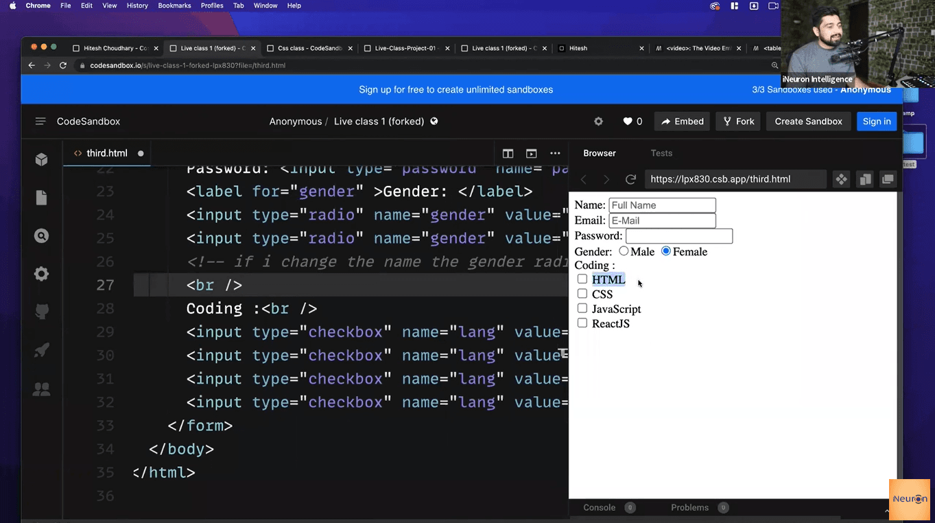
Task: Switch to the Tests tab
Action: tap(661, 153)
